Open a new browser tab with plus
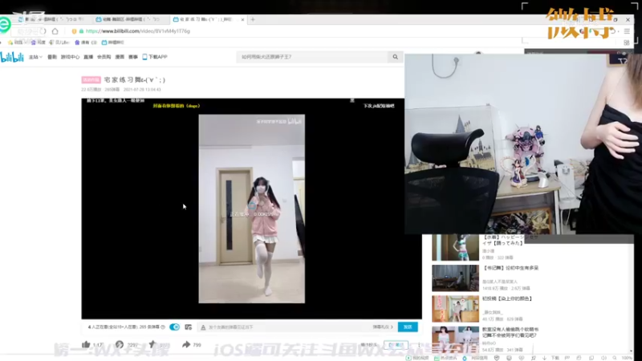Viewport: 642px width, 361px height. tap(253, 19)
